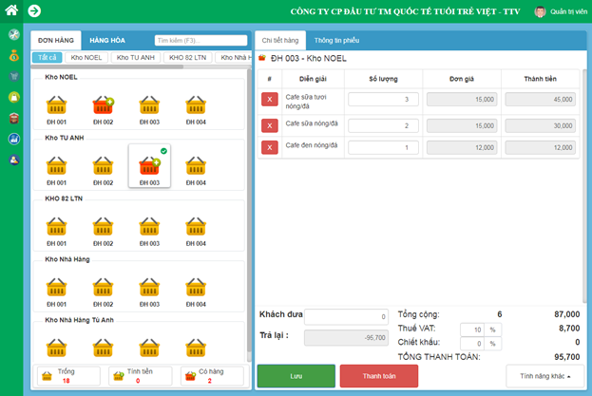The height and width of the screenshot is (396, 592).
Task: Open the wrench tools icon in sidebar
Action: click(x=13, y=35)
